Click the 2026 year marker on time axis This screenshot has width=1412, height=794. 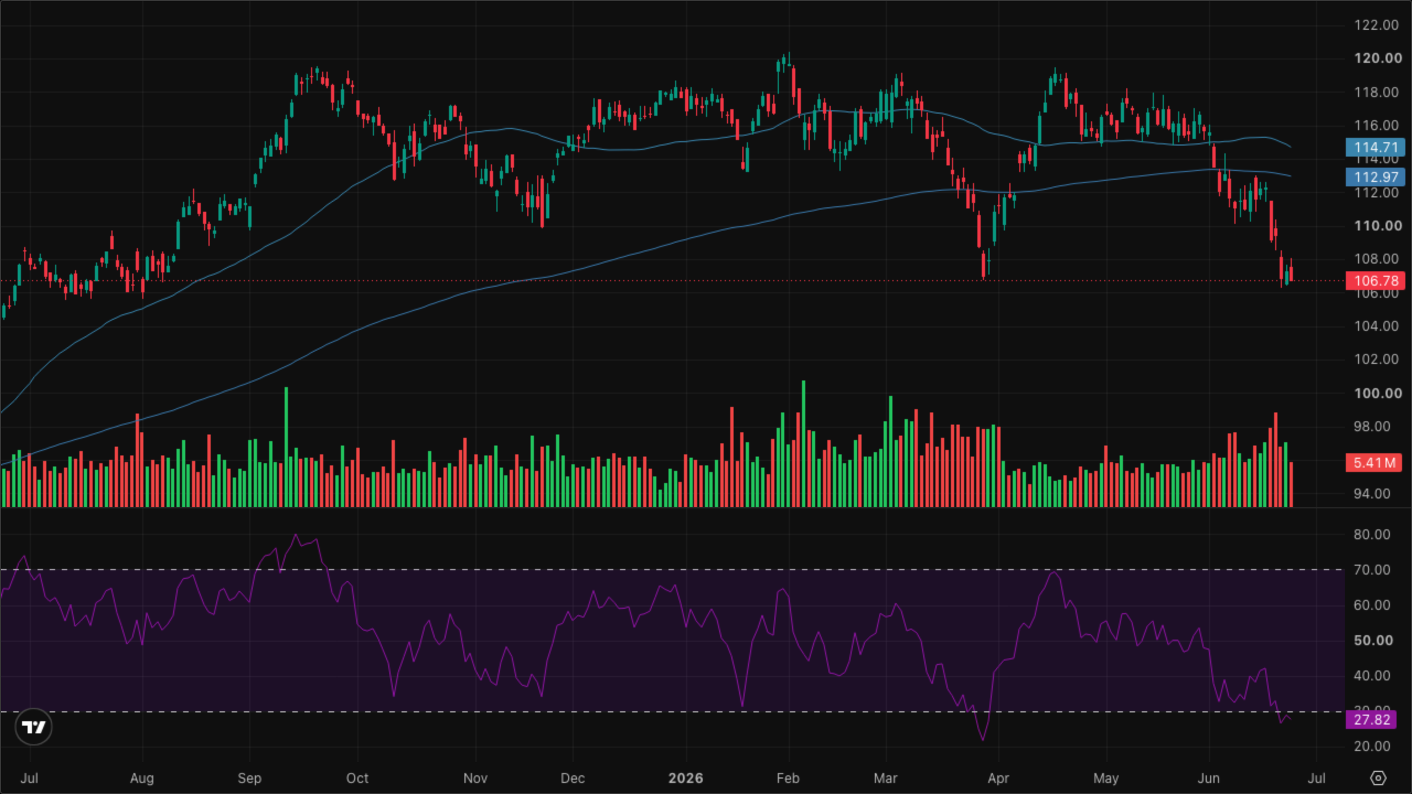coord(686,778)
